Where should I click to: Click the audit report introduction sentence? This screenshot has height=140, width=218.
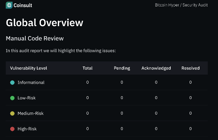click(x=61, y=51)
